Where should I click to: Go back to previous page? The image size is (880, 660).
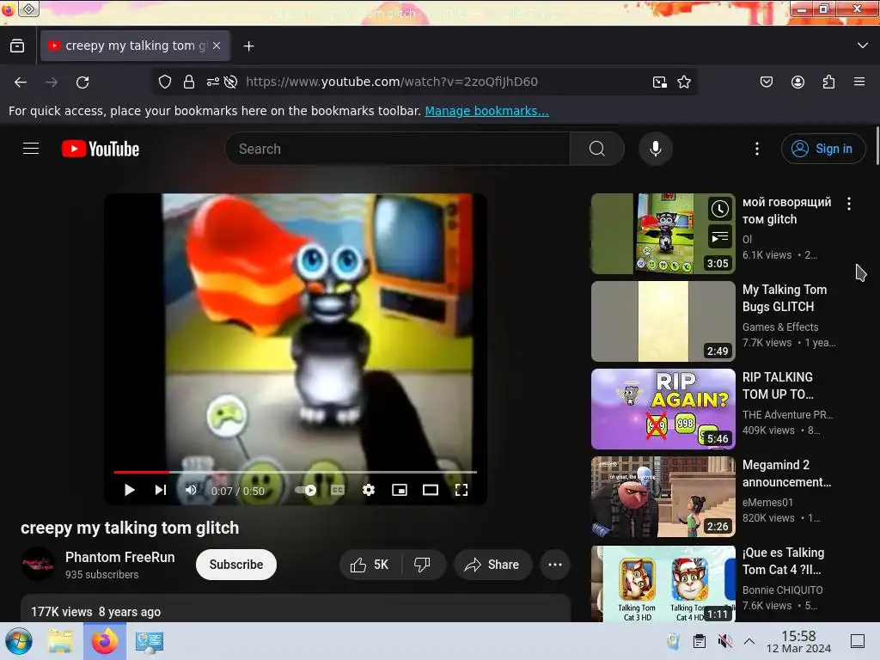[21, 82]
